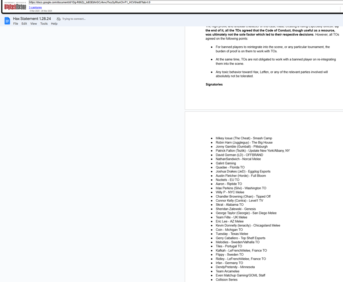Click Austin Fletcher (Horde) - Full Bloom

point(241,176)
